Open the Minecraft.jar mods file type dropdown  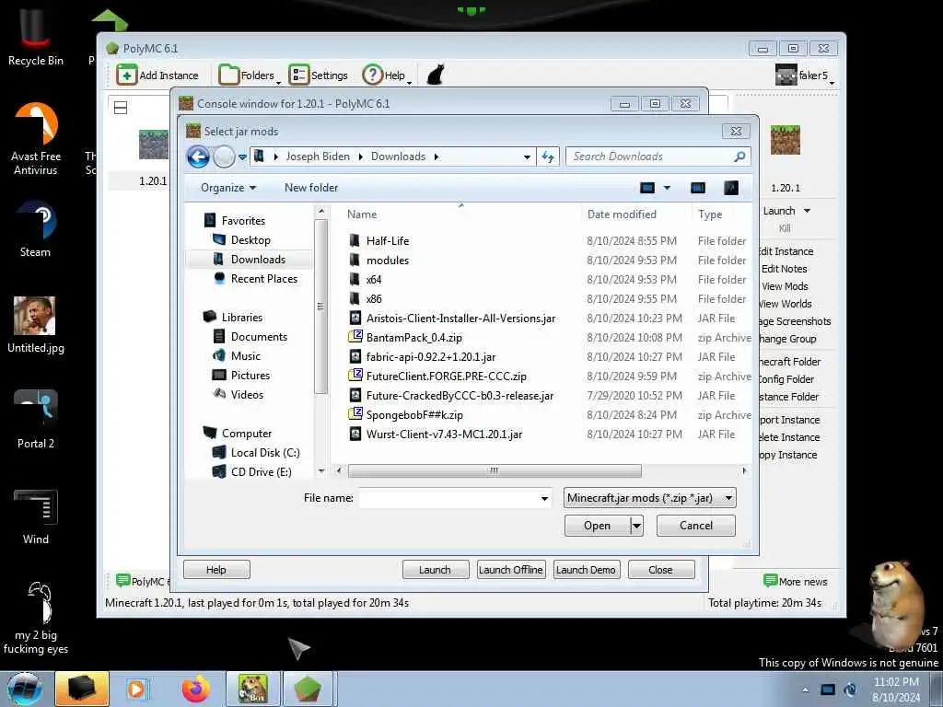pyautogui.click(x=649, y=498)
